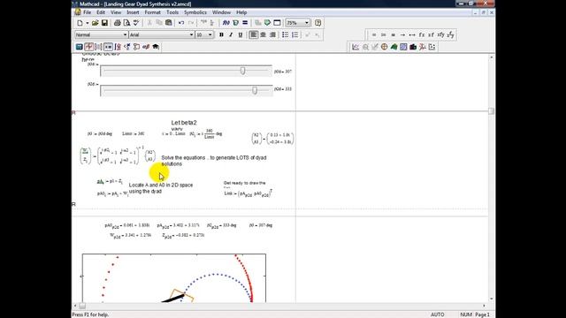
Task: Toggle the Evaluation toolbar button in Math palette
Action: coord(108,47)
